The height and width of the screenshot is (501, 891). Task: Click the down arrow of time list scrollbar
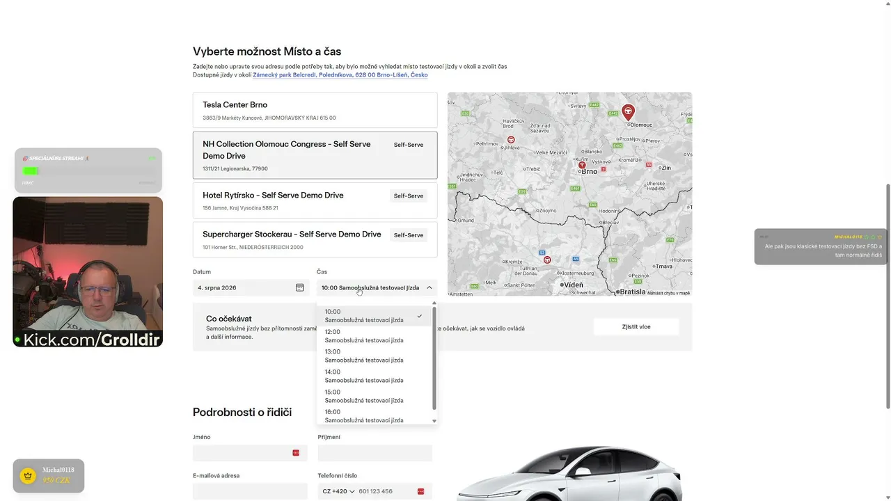434,421
